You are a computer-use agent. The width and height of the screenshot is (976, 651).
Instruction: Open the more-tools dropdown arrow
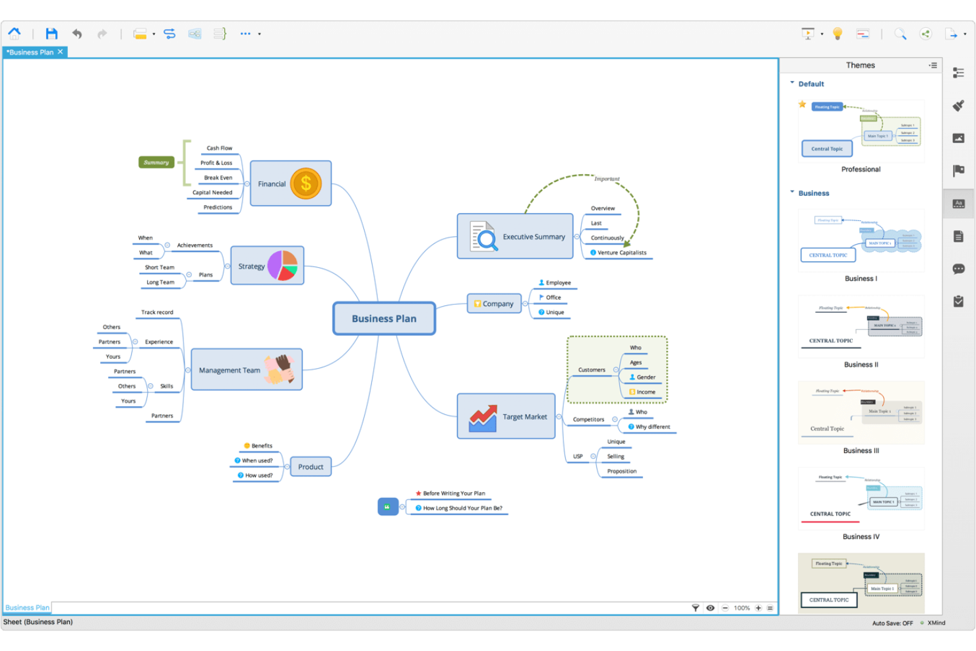259,34
